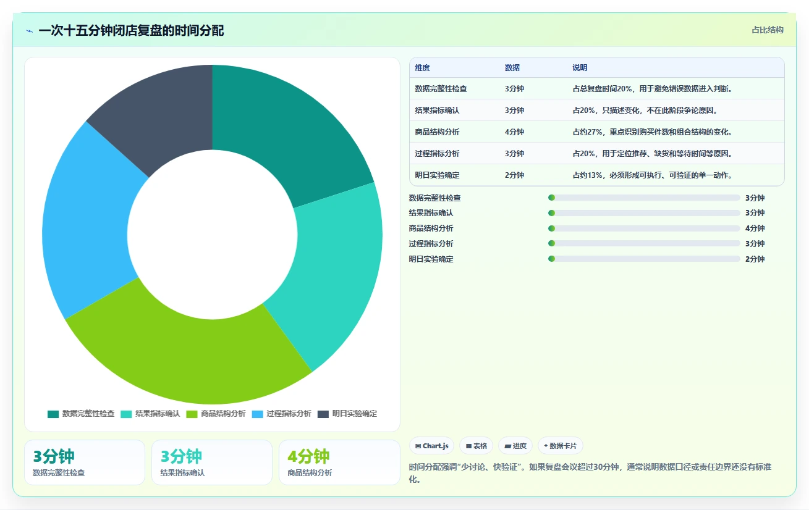Click the 2分钟 cell in the table
Image resolution: width=809 pixels, height=510 pixels.
[514, 175]
